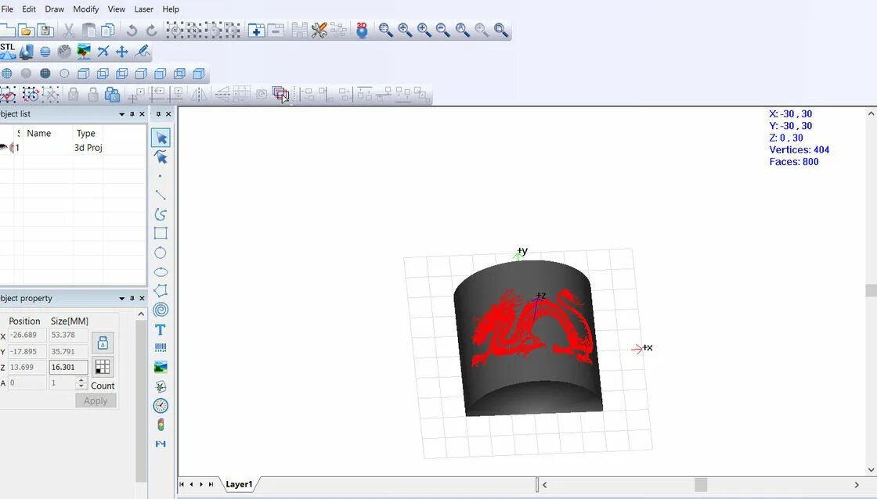Image resolution: width=877 pixels, height=499 pixels.
Task: Select the Point draw tool
Action: (x=161, y=176)
